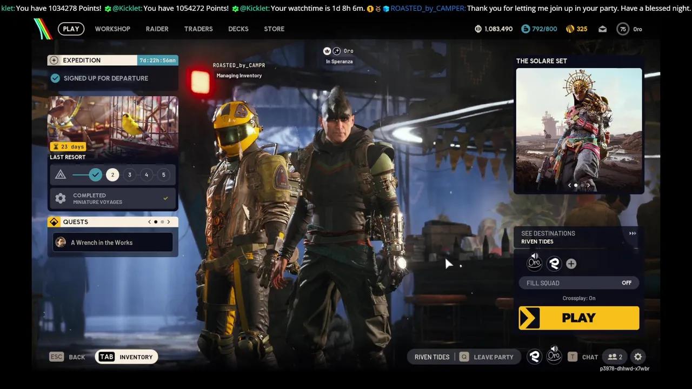Open the party members icon showing 2
The height and width of the screenshot is (389, 692).
coord(615,357)
